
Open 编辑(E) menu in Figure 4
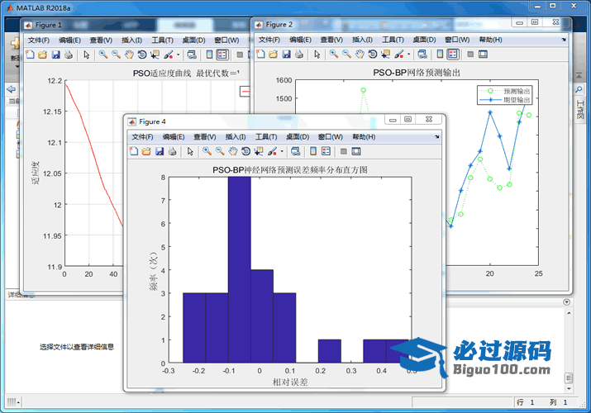pos(174,137)
